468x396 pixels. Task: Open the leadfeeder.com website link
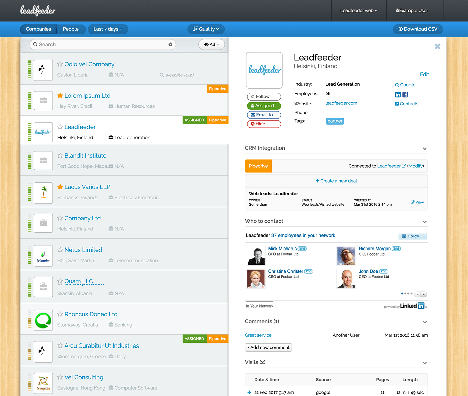(x=341, y=103)
